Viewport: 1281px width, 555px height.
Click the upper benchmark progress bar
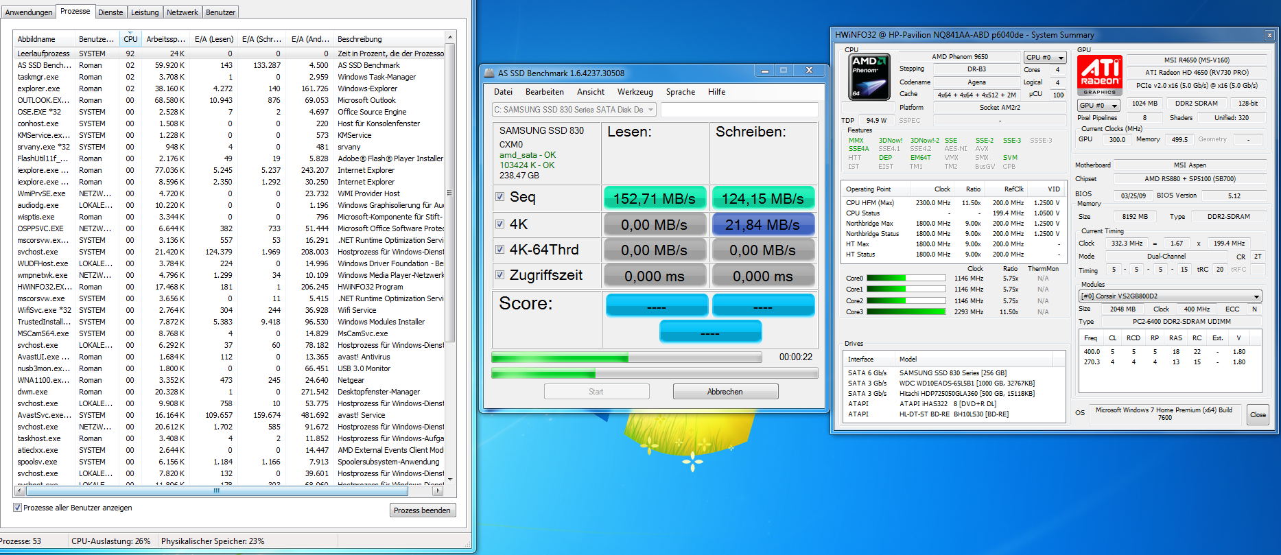point(626,357)
